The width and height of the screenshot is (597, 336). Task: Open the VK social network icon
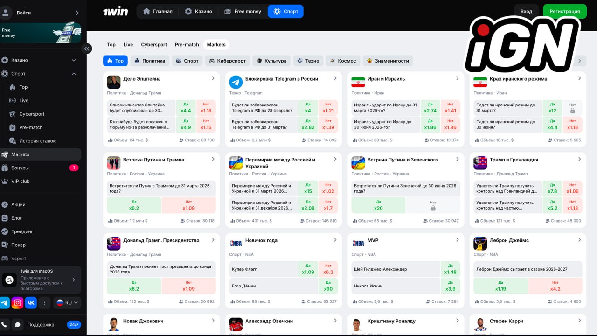pos(31,302)
